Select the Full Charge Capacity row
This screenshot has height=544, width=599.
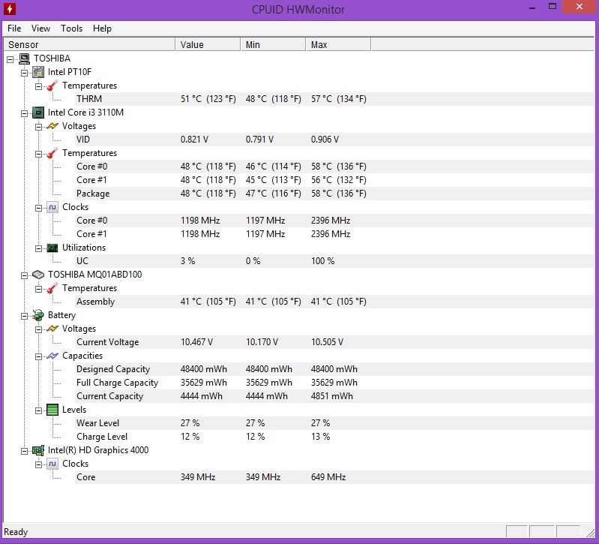pyautogui.click(x=334, y=383)
